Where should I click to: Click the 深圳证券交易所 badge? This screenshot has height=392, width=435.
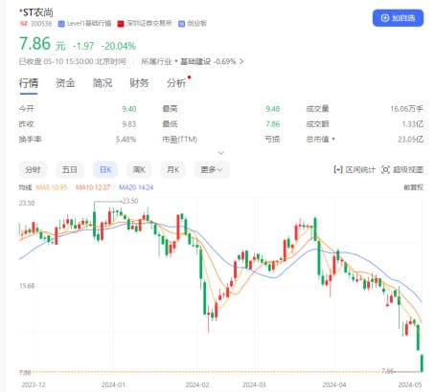coord(145,23)
